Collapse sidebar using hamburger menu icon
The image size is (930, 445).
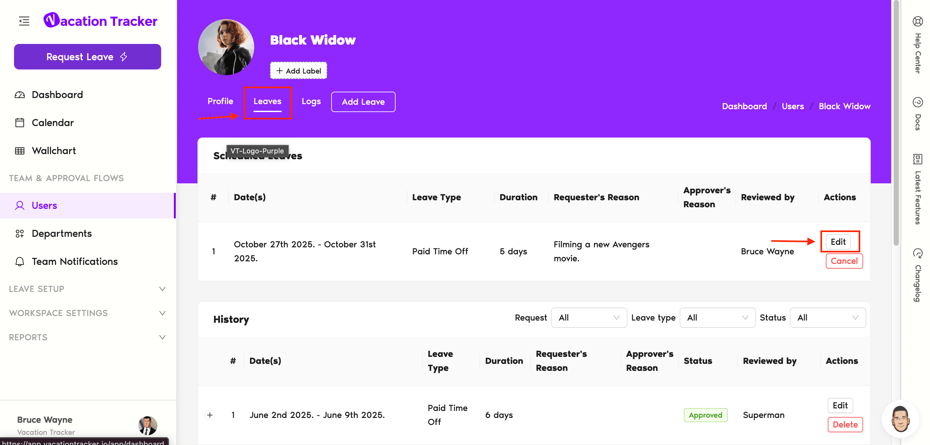[x=24, y=21]
